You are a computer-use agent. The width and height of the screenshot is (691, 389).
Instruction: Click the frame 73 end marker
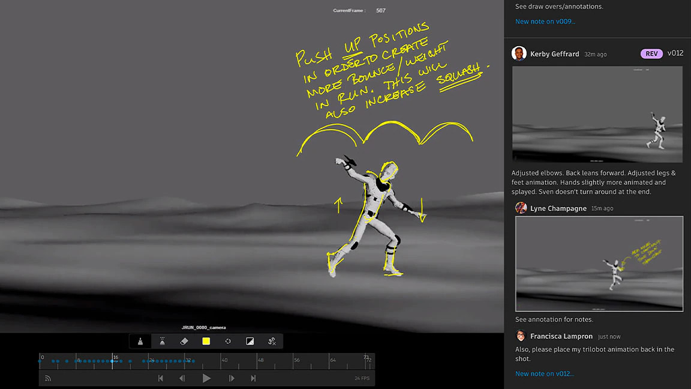[x=366, y=357]
